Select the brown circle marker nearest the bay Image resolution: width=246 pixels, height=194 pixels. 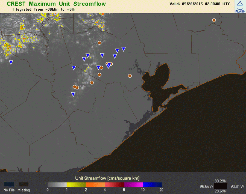(130, 76)
